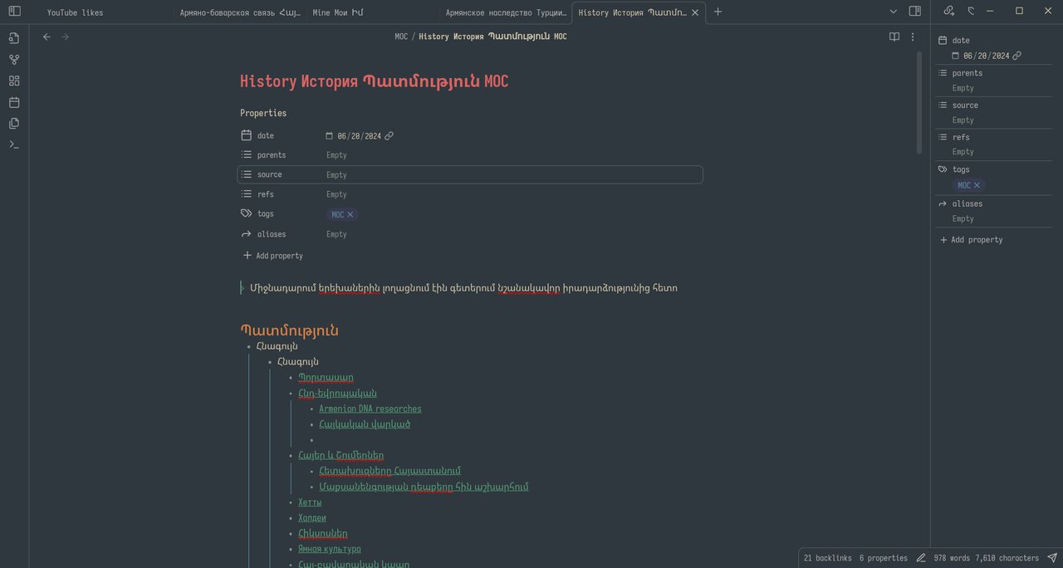1063x568 pixels.
Task: Click the four-squares grid ribbon icon
Action: click(x=14, y=81)
